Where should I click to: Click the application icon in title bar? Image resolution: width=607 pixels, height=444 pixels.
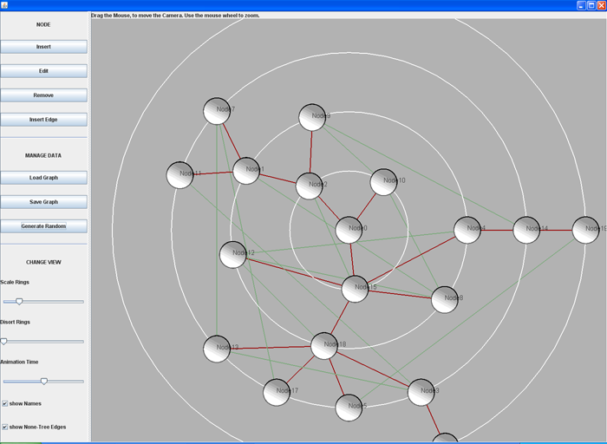click(x=4, y=5)
